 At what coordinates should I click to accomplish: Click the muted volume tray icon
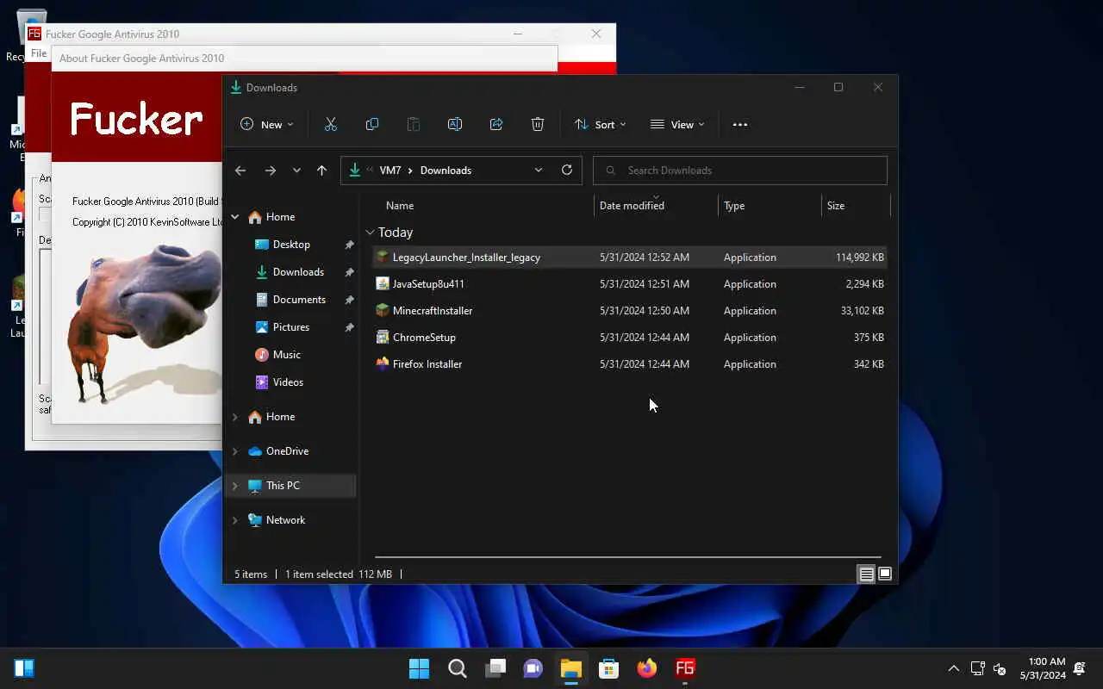coord(1000,668)
